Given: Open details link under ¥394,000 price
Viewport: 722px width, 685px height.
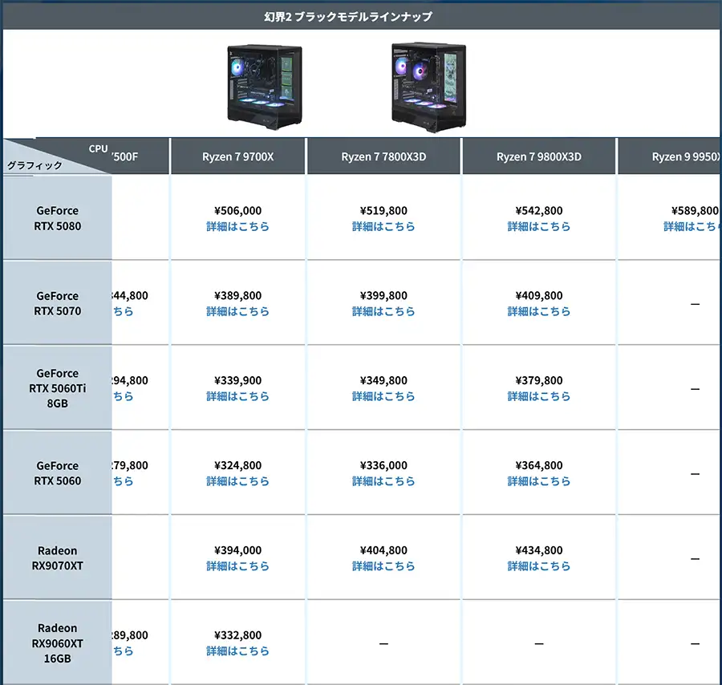Looking at the screenshot, I should click(237, 566).
